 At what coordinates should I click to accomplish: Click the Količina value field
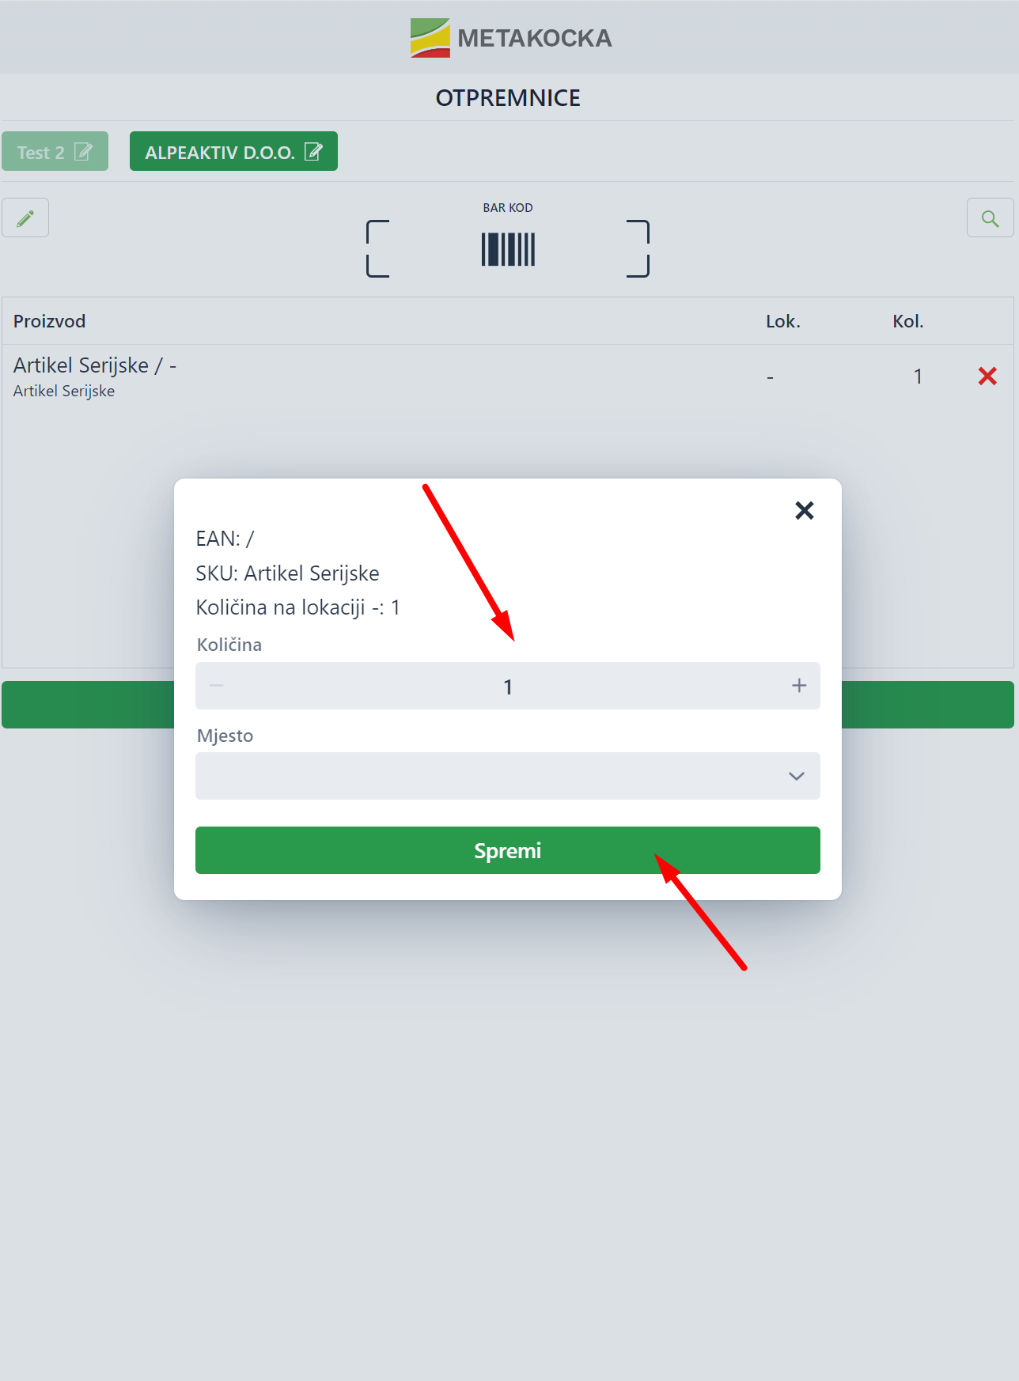(508, 686)
